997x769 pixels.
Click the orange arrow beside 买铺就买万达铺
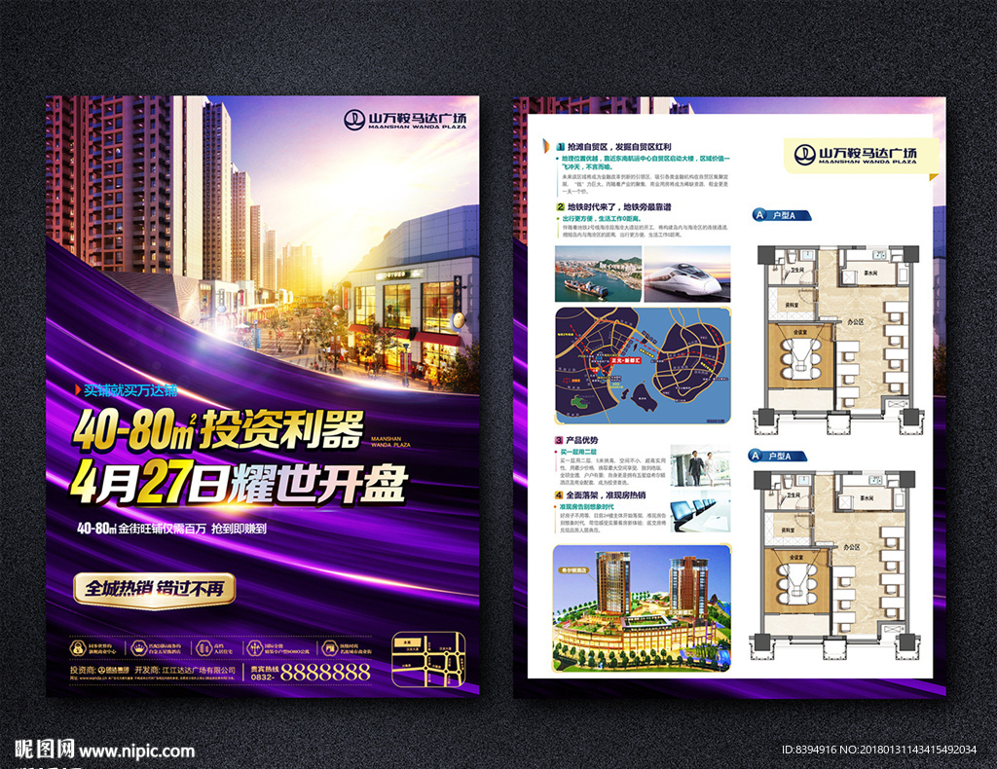pos(78,390)
